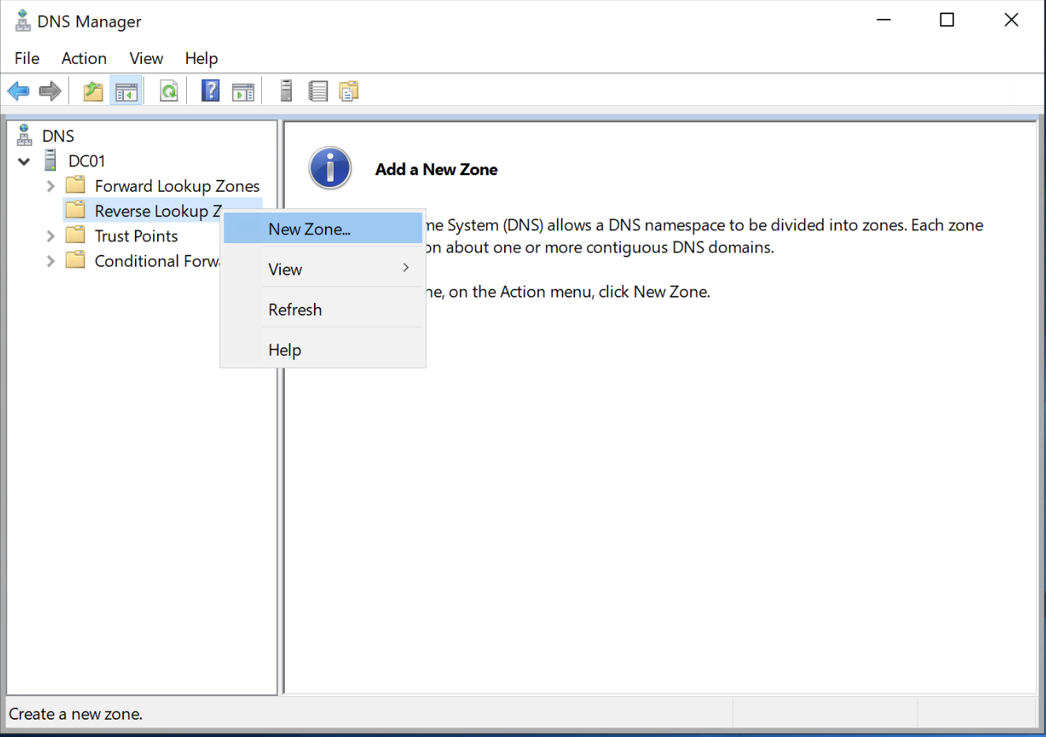Choose New Zone... from the context menu
Image resolution: width=1046 pixels, height=737 pixels.
coord(309,230)
